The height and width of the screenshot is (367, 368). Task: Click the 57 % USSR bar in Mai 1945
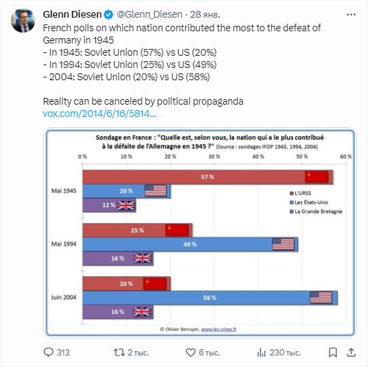pos(207,177)
